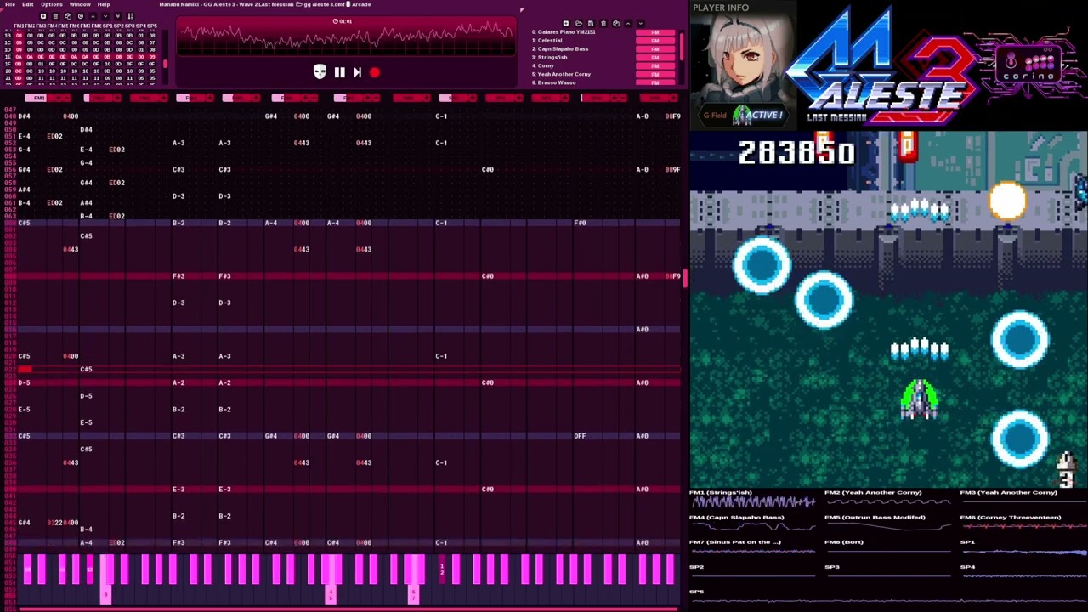
Task: Save instrument with floppy disk icon
Action: pos(591,23)
